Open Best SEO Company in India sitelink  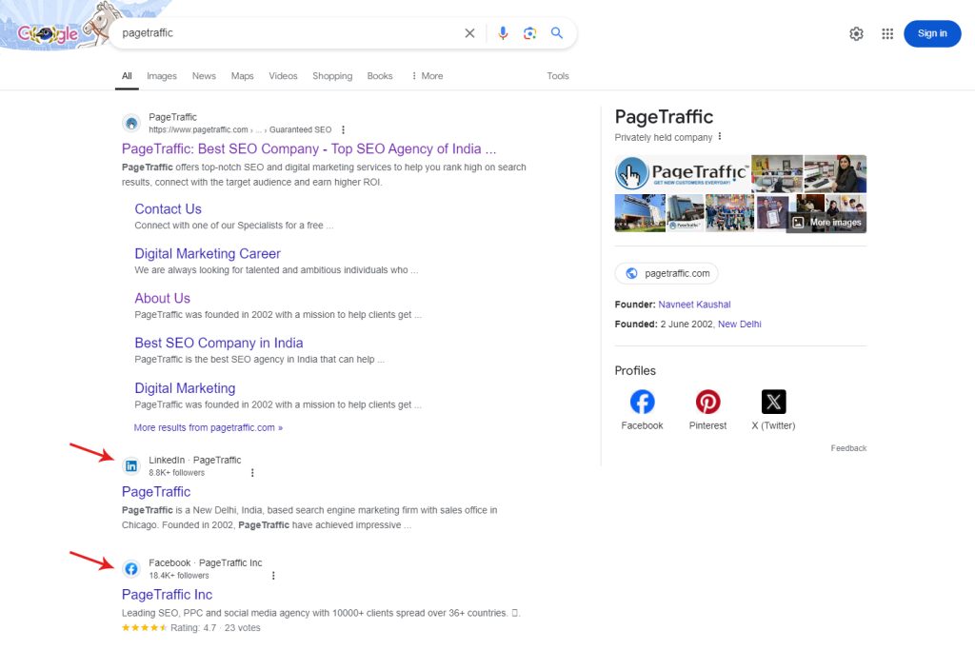click(x=219, y=343)
